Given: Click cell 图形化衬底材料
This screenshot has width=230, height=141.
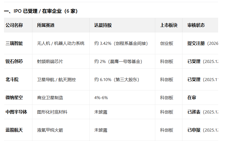Looking at the screenshot, I should (x=52, y=112).
